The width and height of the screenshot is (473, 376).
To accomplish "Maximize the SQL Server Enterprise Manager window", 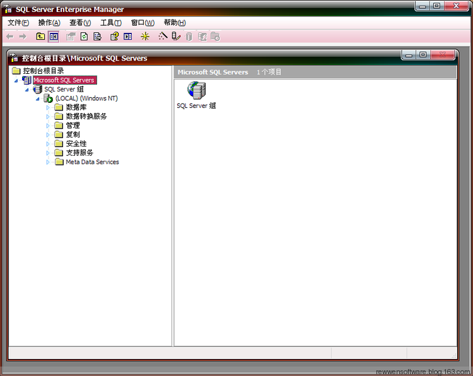I will coord(436,6).
